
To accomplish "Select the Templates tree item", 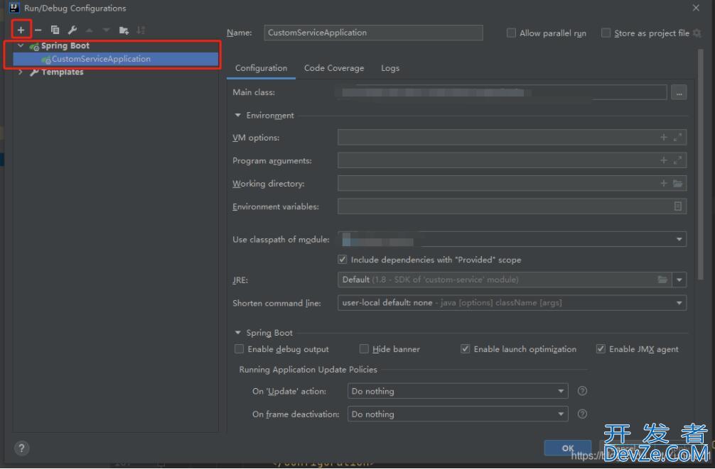I will (x=63, y=72).
